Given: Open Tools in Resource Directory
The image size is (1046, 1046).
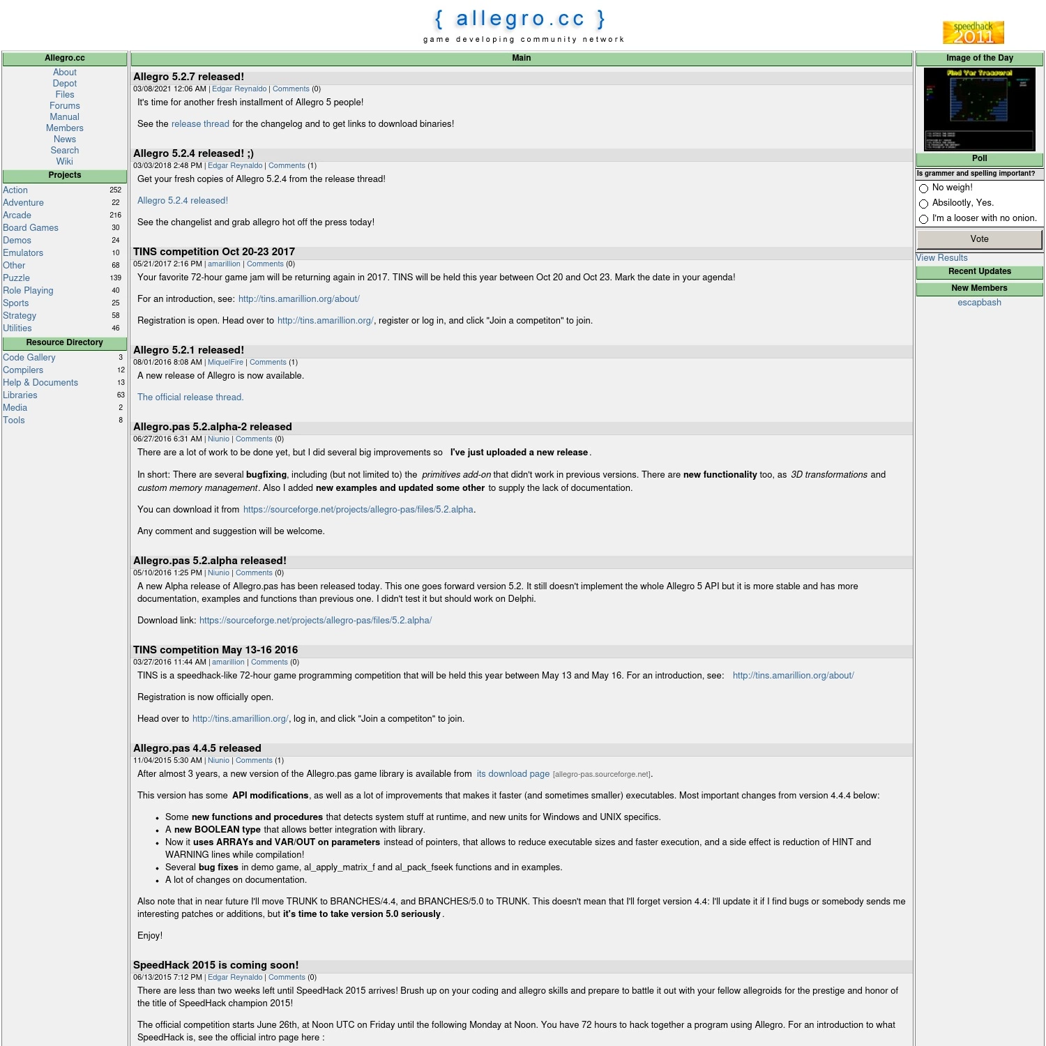Looking at the screenshot, I should point(14,420).
